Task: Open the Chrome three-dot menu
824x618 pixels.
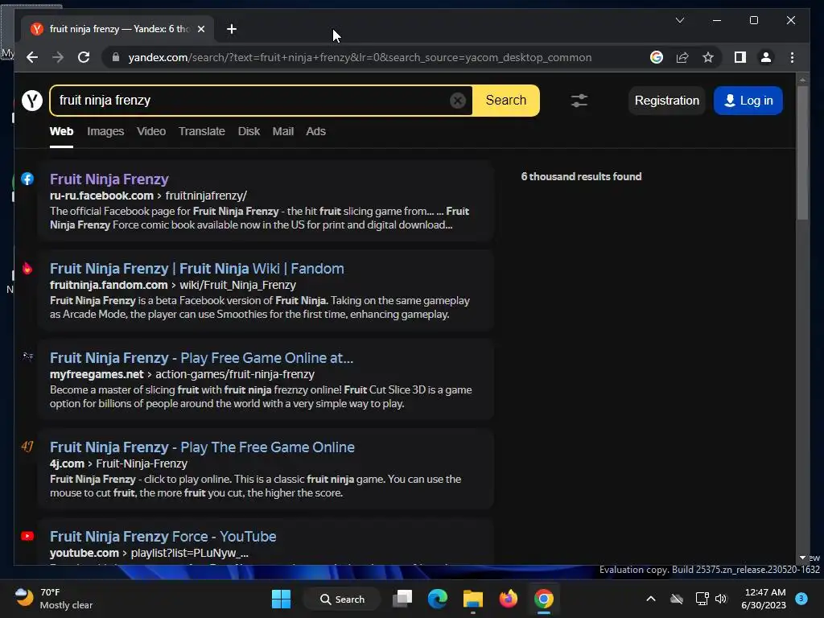Action: pyautogui.click(x=792, y=57)
